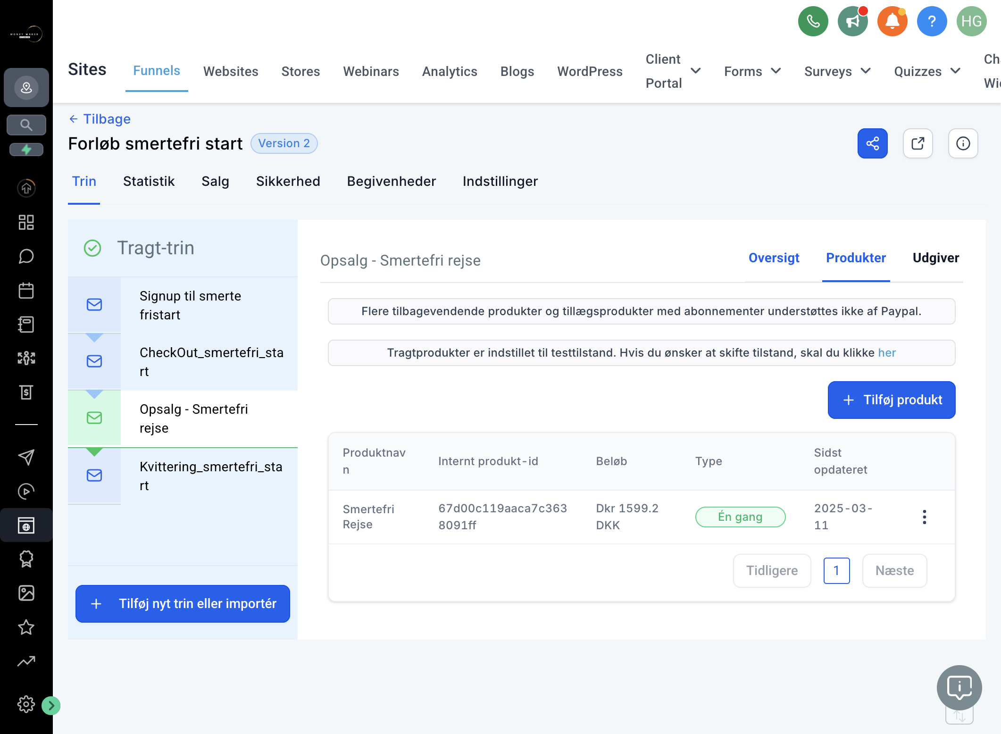Image resolution: width=1001 pixels, height=734 pixels.
Task: Open the location switcher in sidebar
Action: (x=26, y=87)
